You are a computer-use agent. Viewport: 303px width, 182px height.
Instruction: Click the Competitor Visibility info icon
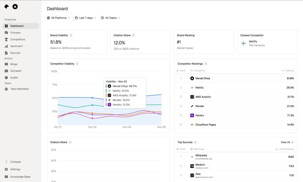77,64
